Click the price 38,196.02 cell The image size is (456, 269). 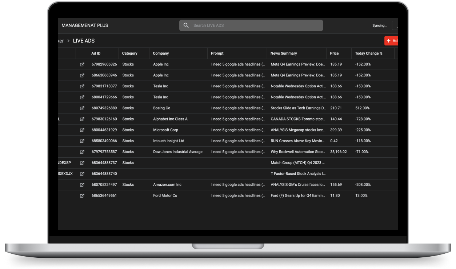(339, 152)
